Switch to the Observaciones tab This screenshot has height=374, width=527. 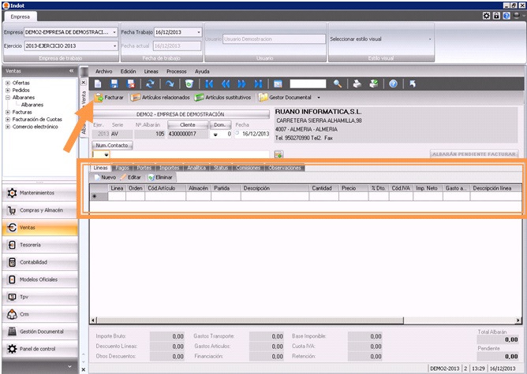tap(284, 168)
